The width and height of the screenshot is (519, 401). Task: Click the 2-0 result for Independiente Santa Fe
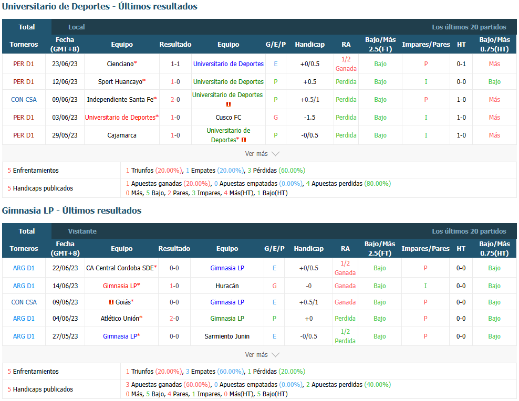[175, 100]
